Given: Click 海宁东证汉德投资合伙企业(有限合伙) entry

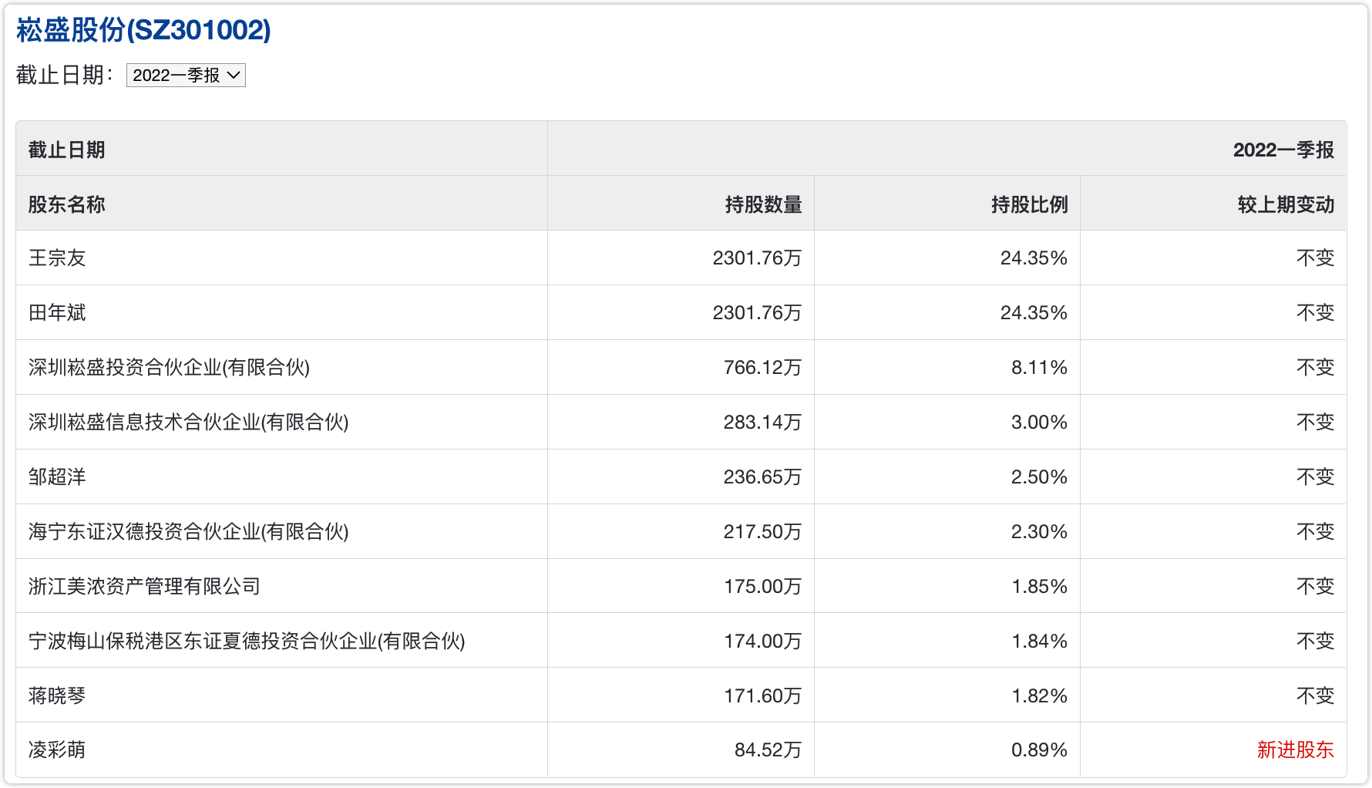Looking at the screenshot, I should pyautogui.click(x=188, y=532).
